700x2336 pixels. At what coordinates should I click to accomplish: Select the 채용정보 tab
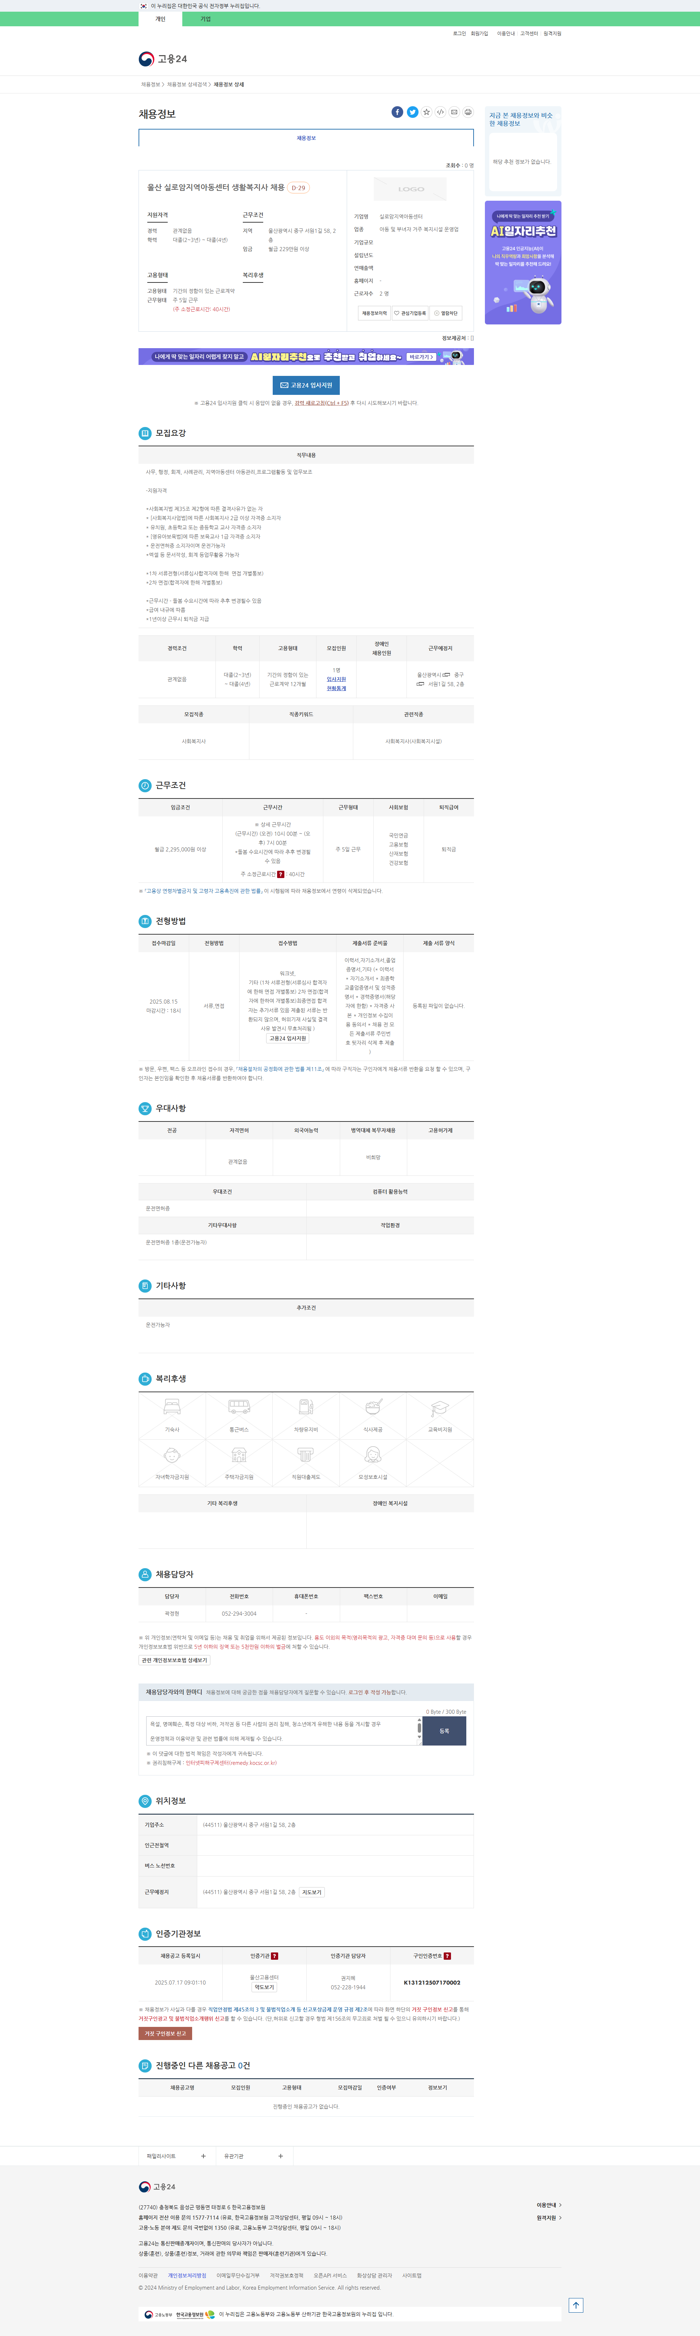(x=306, y=138)
